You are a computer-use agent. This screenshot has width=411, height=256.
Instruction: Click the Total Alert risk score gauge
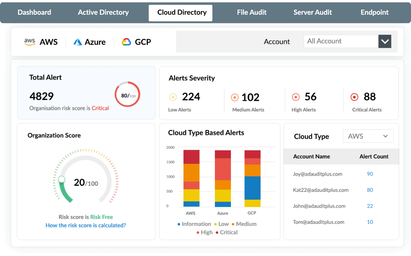(127, 94)
